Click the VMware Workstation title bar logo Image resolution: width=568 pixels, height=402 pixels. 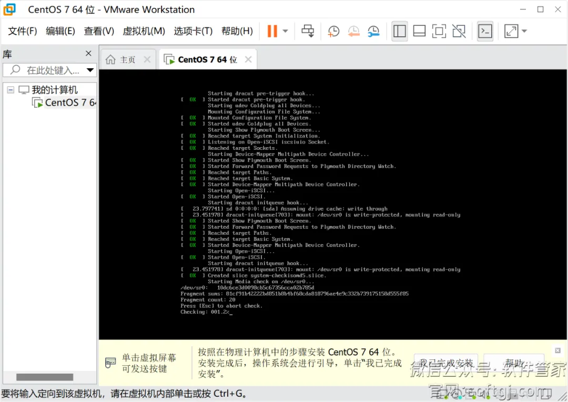click(9, 9)
